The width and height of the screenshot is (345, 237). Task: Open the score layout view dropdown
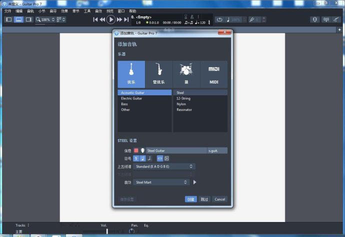(61, 19)
